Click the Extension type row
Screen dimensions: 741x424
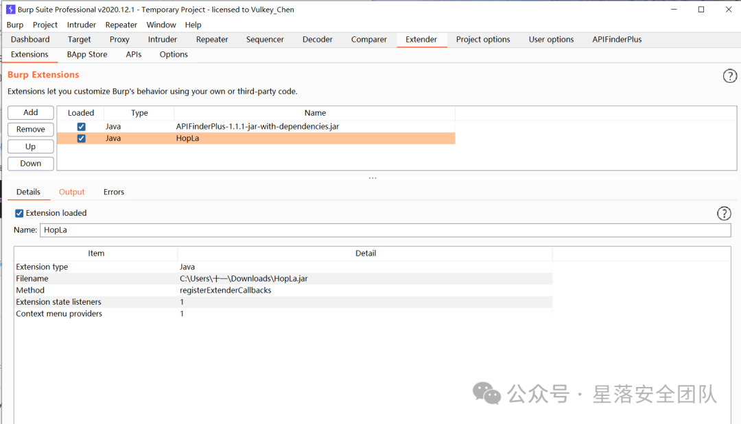283,267
